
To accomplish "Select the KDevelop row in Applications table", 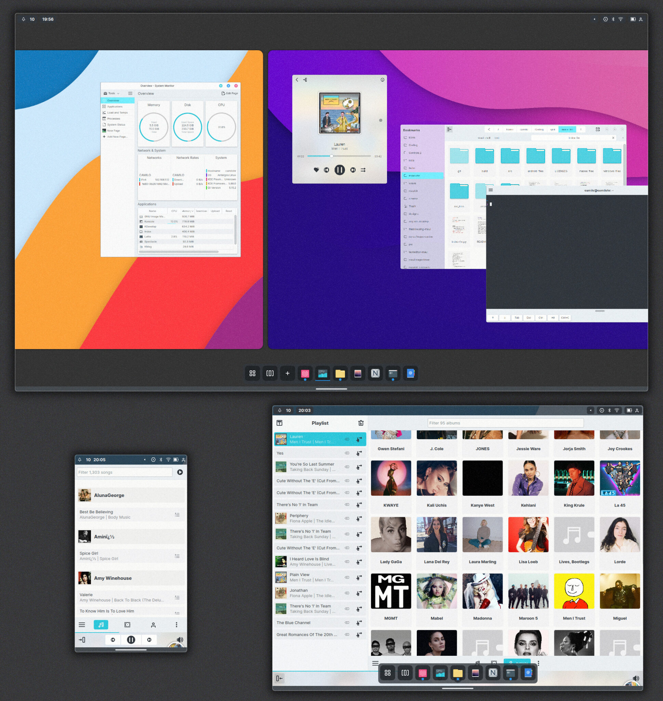I will [186, 227].
